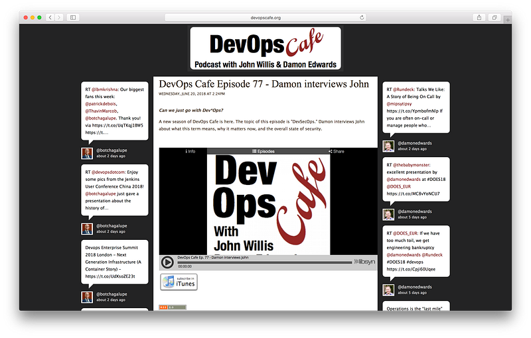Image resolution: width=531 pixels, height=338 pixels.
Task: Open @mipsytipsy mention link
Action: (400, 104)
